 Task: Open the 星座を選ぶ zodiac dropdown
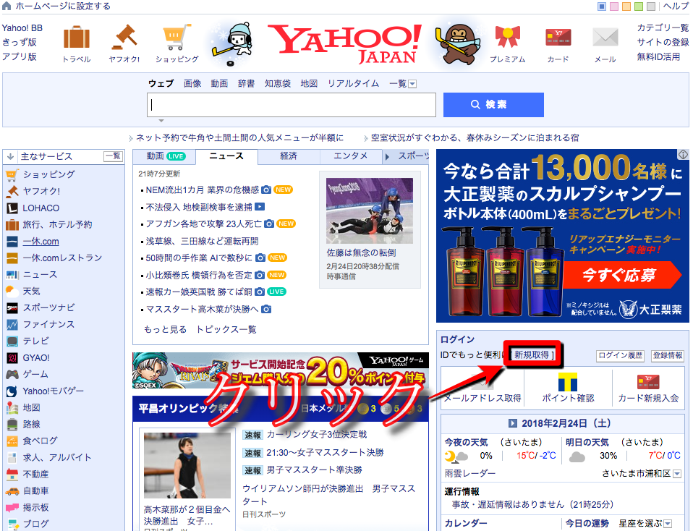(x=668, y=524)
